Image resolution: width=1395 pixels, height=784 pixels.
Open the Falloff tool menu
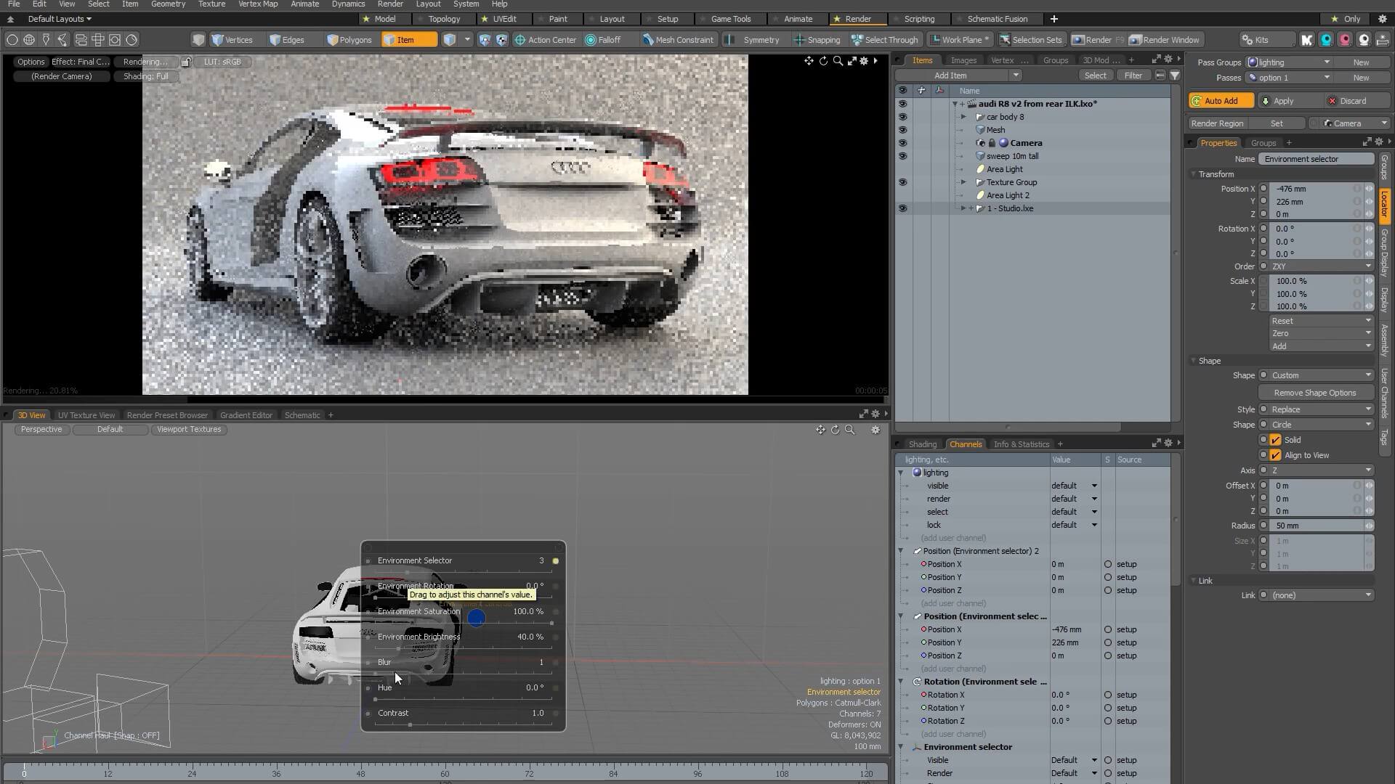603,40
